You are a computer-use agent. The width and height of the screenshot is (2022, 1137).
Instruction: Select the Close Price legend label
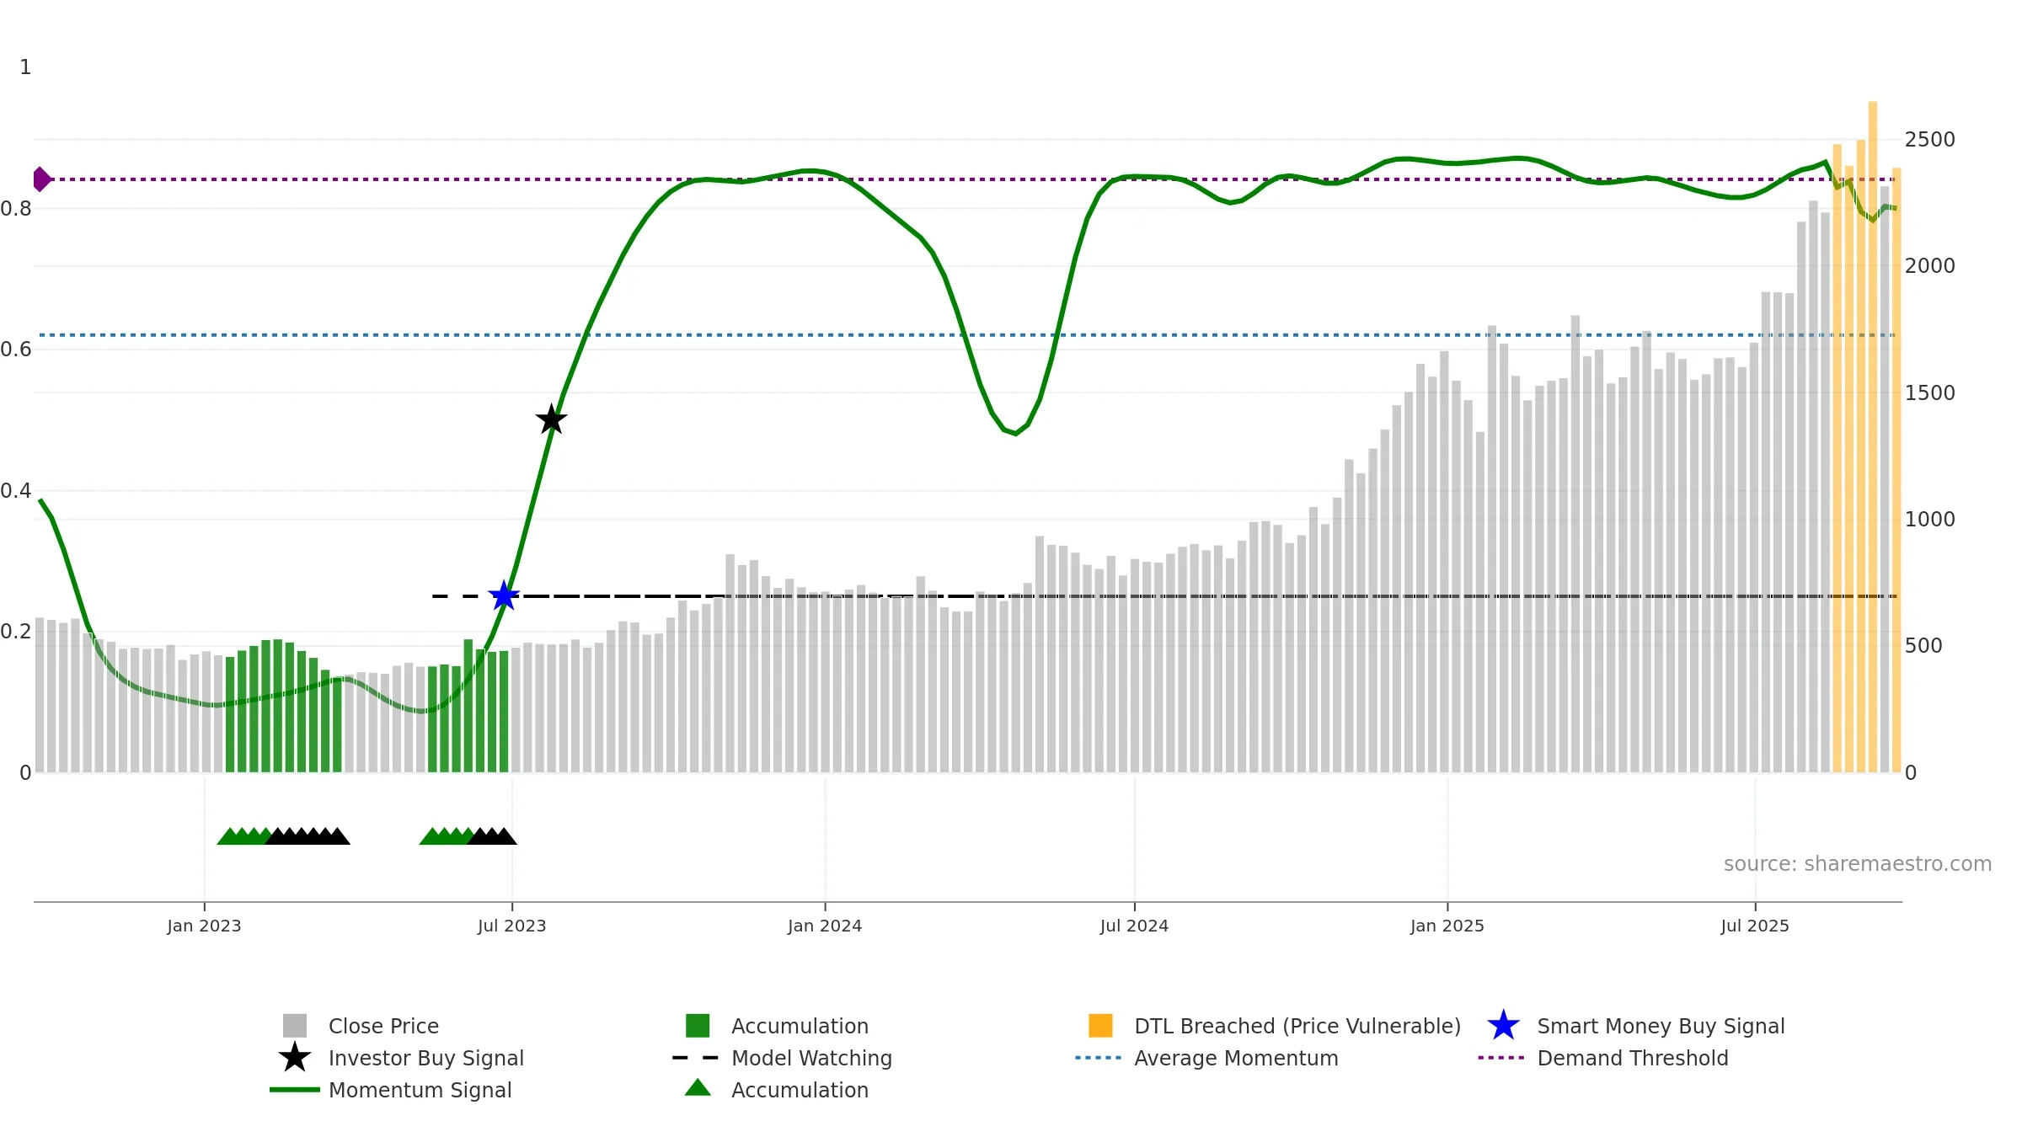383,1026
